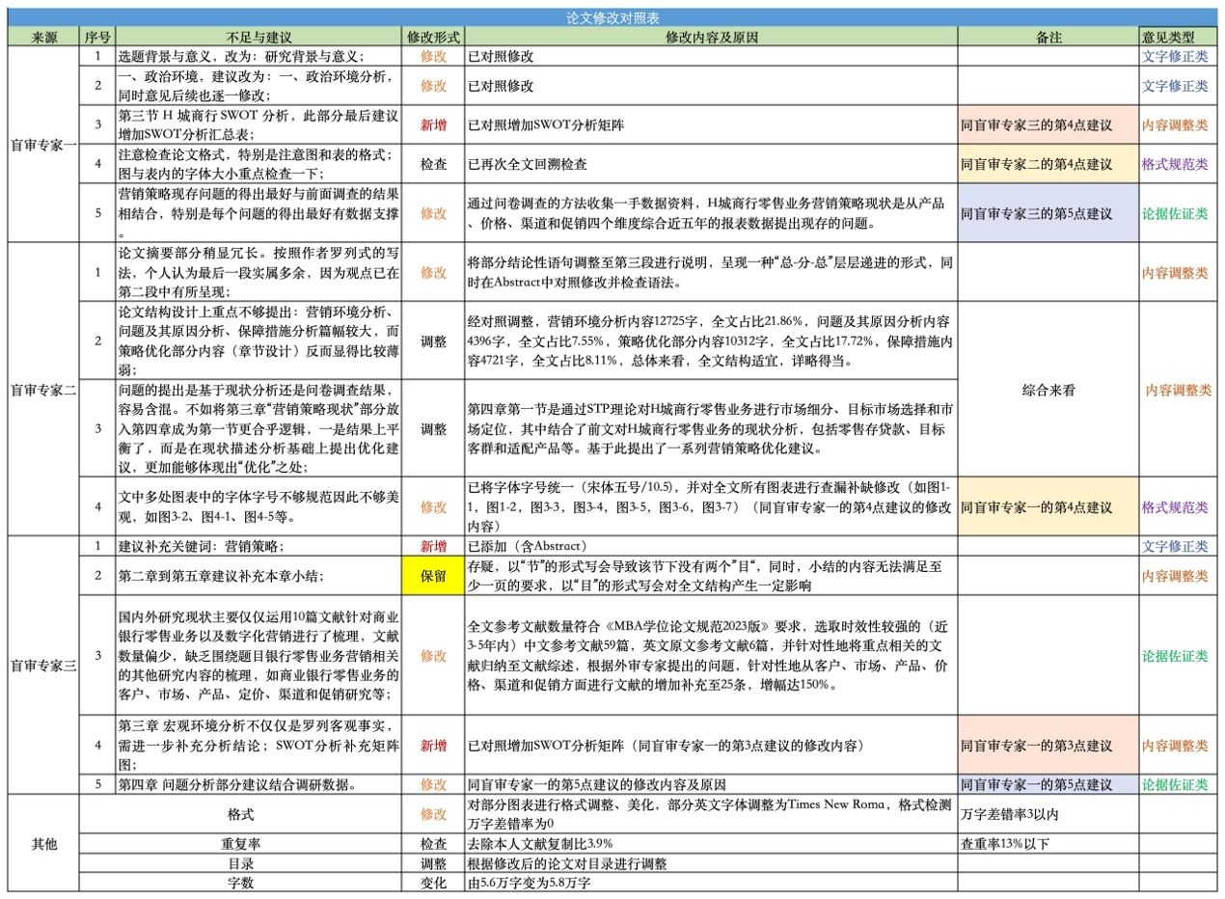1225x899 pixels.
Task: Click the 万字差错率3以内 remark cell
Action: 1048,814
